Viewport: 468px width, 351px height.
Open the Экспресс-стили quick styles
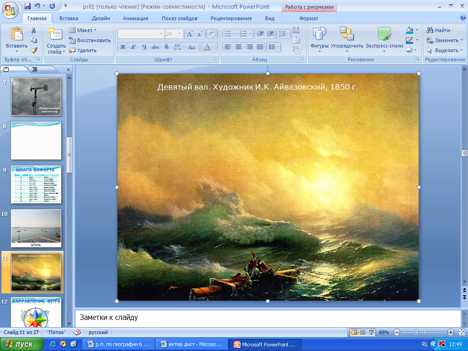384,39
